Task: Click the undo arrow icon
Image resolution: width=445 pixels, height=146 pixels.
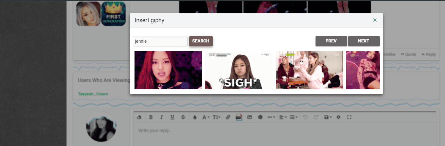Action: (x=305, y=117)
